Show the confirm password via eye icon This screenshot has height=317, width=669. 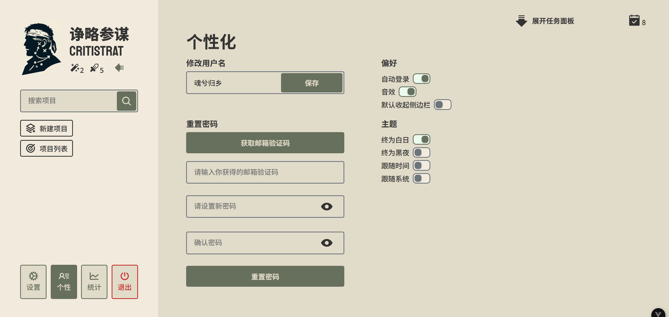tap(327, 243)
